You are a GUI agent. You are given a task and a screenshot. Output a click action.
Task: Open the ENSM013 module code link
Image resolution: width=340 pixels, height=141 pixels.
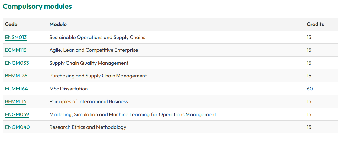(x=16, y=38)
